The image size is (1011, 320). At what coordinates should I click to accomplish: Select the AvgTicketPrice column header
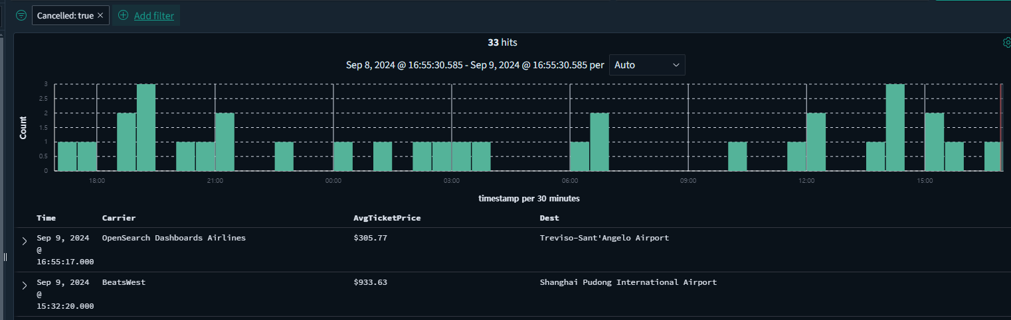pyautogui.click(x=387, y=217)
